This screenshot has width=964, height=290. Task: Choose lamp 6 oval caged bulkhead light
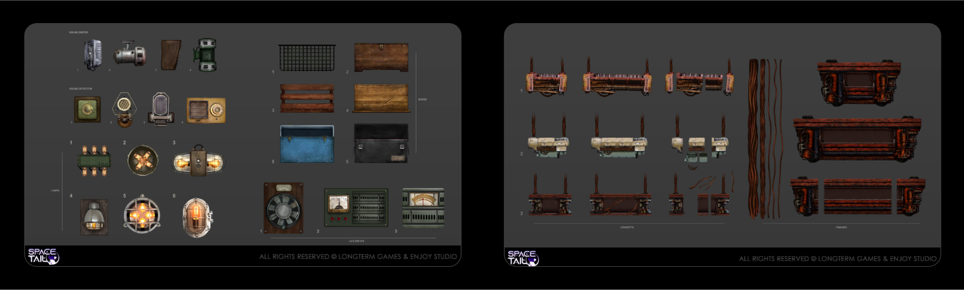[198, 217]
